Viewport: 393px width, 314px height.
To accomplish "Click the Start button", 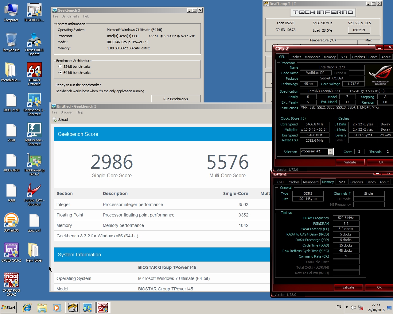I will 9,308.
